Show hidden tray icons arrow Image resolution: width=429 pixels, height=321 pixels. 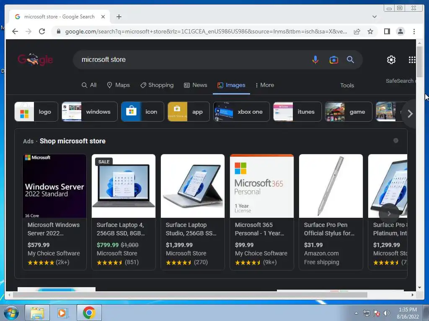tap(356, 313)
